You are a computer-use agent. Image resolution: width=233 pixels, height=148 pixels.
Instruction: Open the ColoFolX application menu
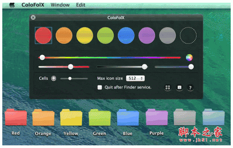pos(33,5)
